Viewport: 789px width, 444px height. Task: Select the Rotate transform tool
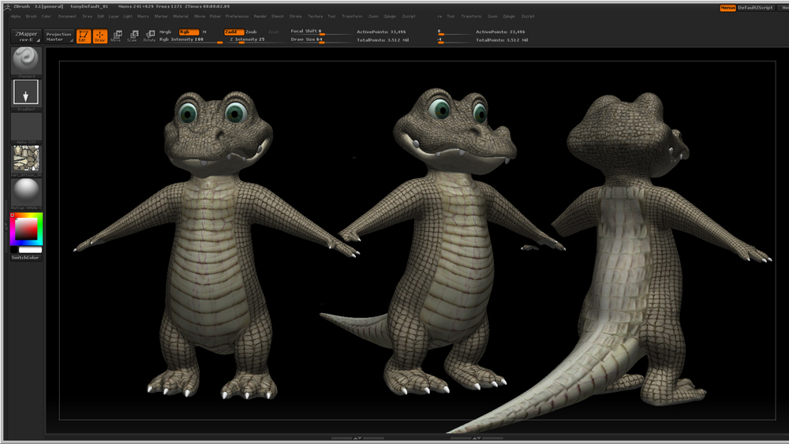tap(149, 36)
